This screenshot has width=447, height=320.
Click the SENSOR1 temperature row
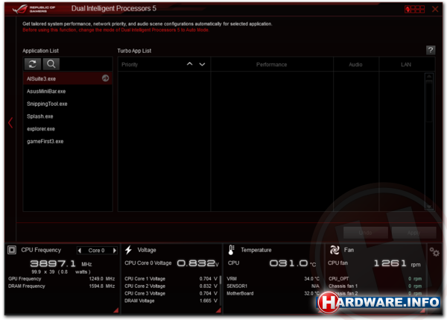coord(273,286)
